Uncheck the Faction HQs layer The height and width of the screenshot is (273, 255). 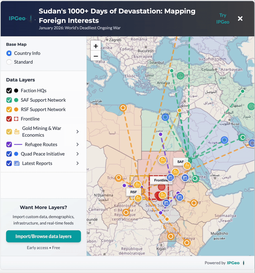(9, 91)
